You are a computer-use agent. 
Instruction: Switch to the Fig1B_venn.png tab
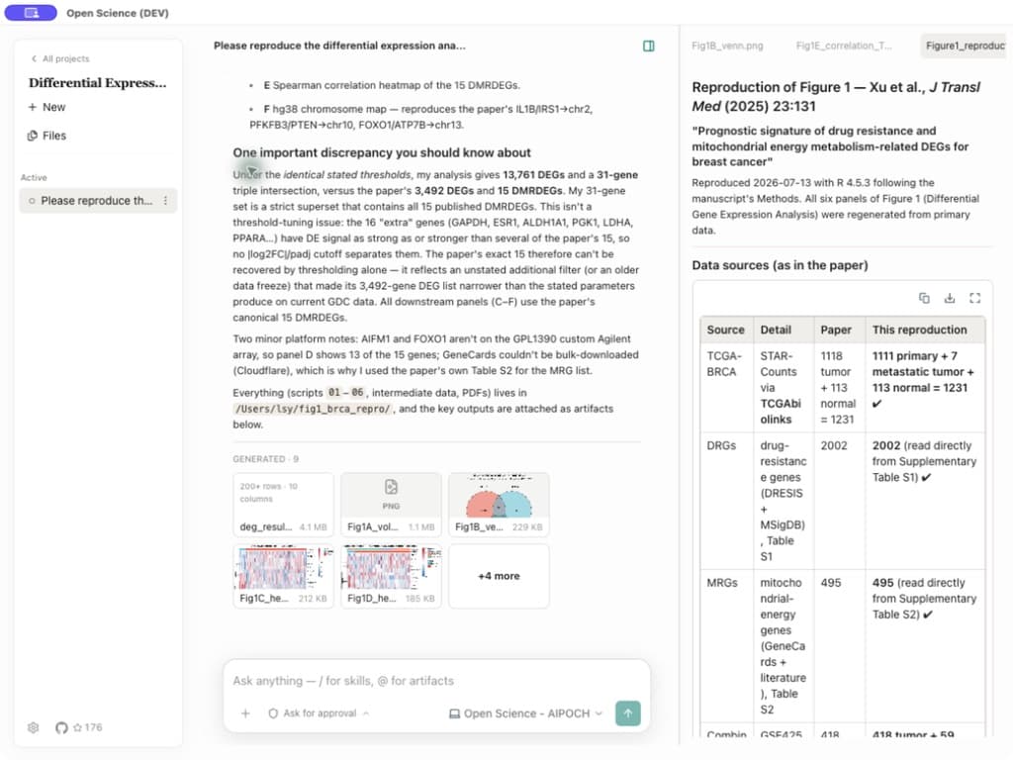(x=727, y=46)
